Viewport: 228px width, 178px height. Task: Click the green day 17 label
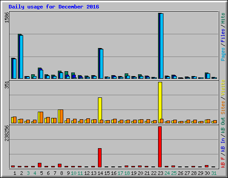coord(120,173)
